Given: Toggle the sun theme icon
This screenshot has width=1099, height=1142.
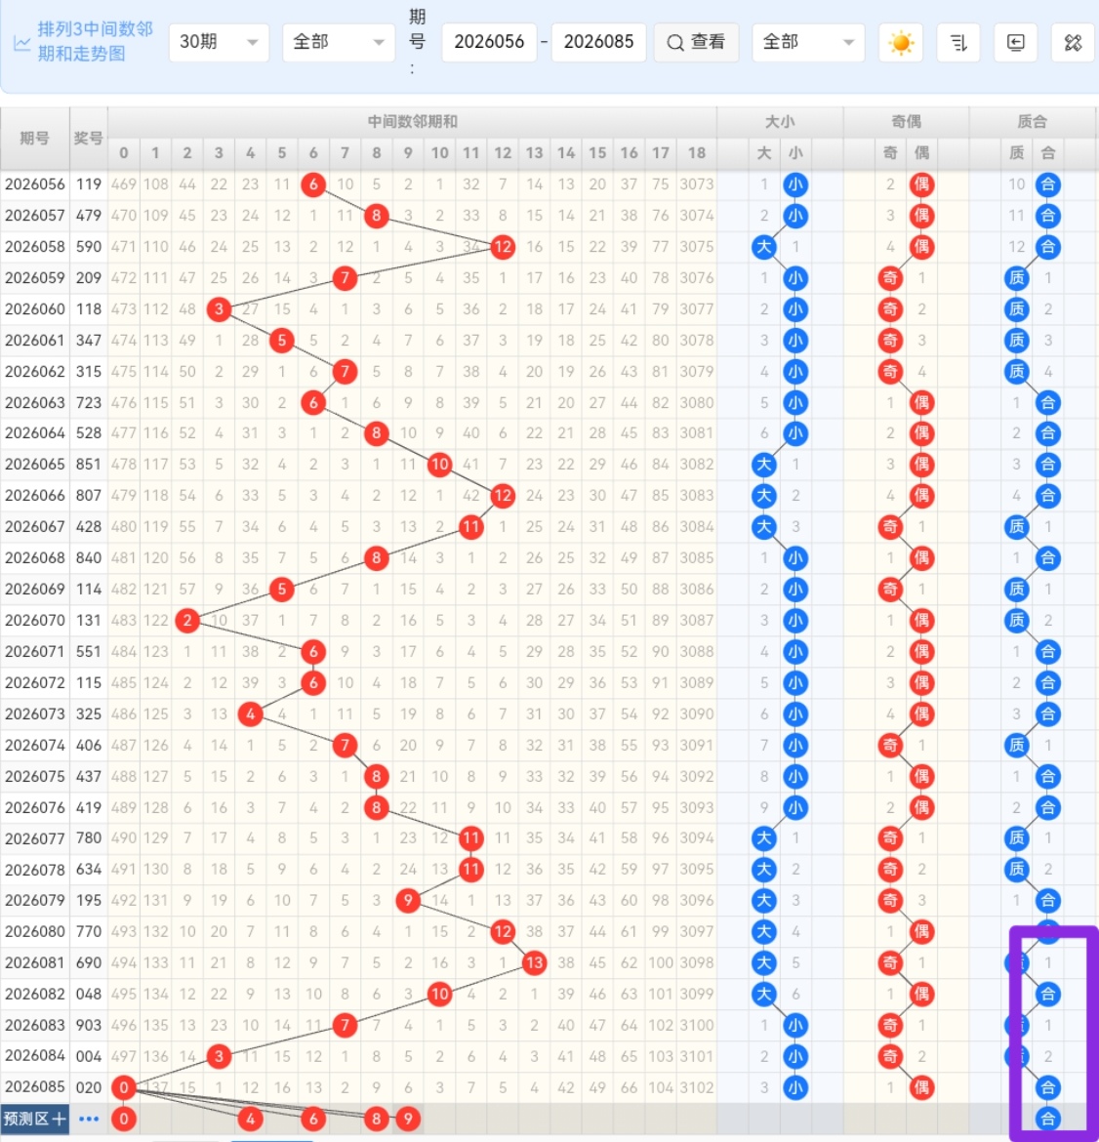Looking at the screenshot, I should pyautogui.click(x=901, y=42).
